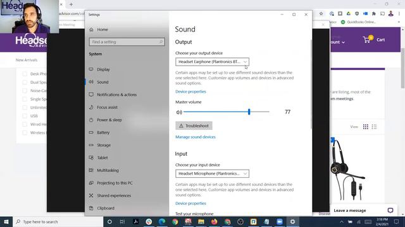Check the Desk Phone filter checkbox
Image resolution: width=405 pixels, height=227 pixels.
point(25,74)
